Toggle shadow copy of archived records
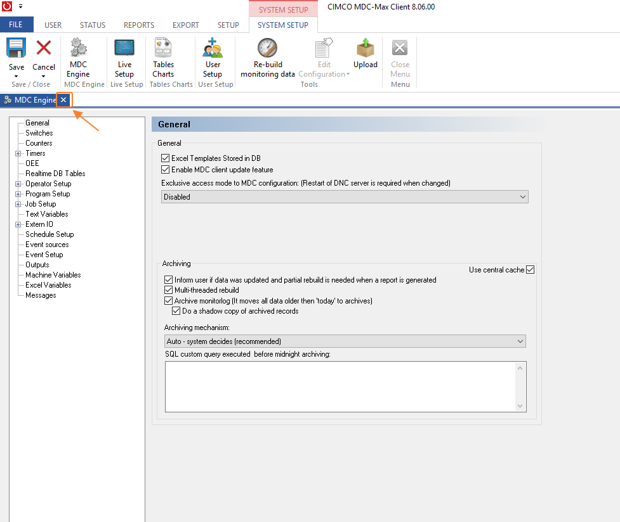The height and width of the screenshot is (522, 620). (176, 311)
